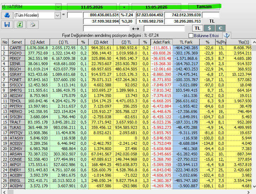The width and height of the screenshot is (256, 194).
Task: Click the 742.512.399.039 total field
Action: (183, 15)
